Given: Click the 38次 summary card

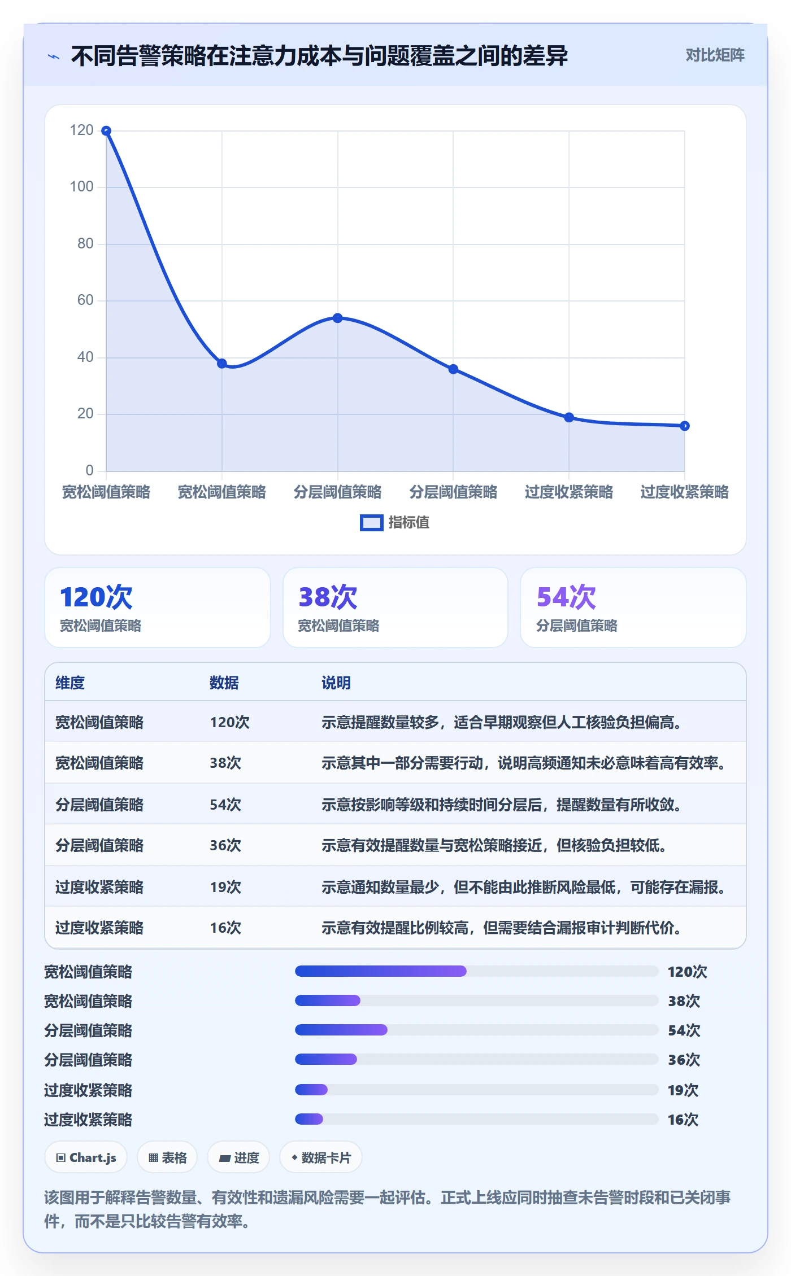Looking at the screenshot, I should click(395, 608).
